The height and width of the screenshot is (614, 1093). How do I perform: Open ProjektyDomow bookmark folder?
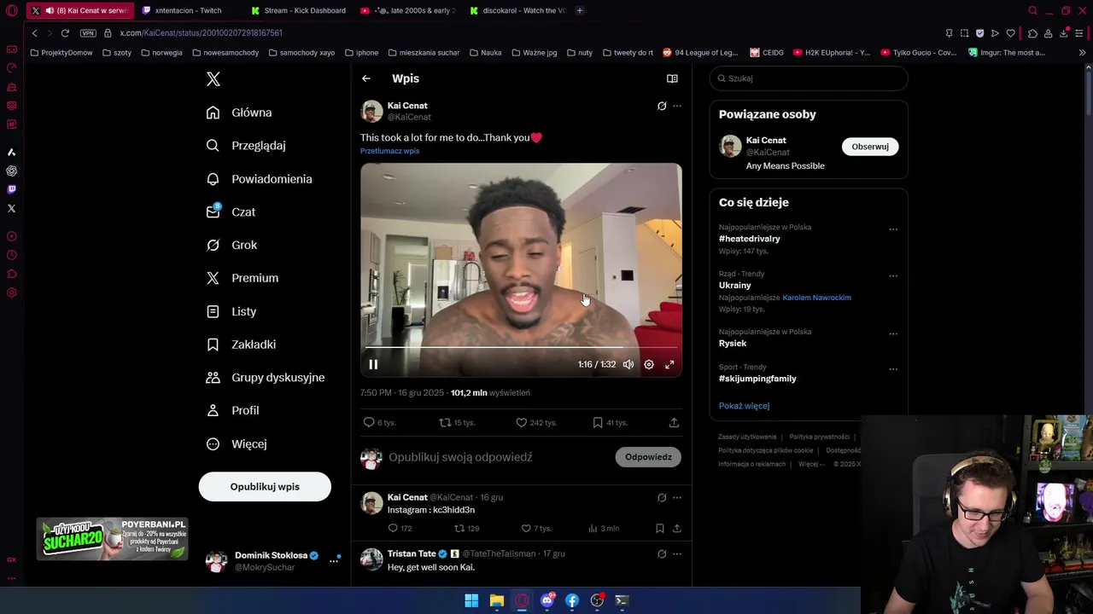[x=61, y=53]
